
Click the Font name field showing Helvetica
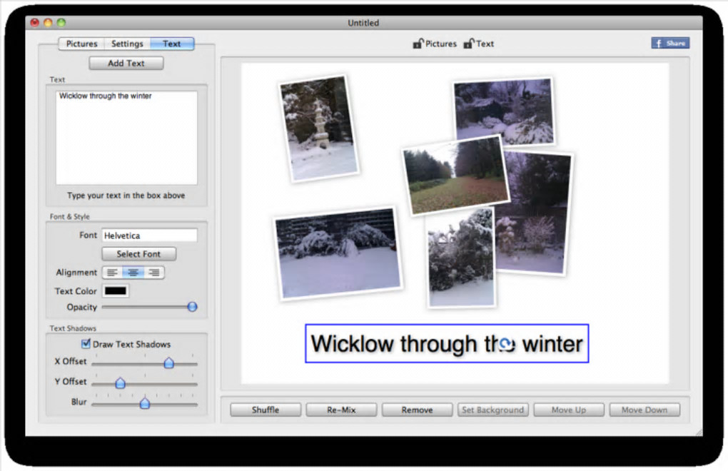coord(149,235)
